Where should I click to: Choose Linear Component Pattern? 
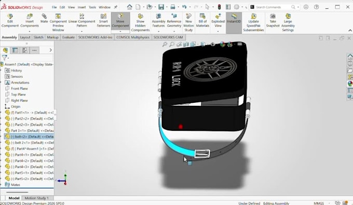click(82, 20)
